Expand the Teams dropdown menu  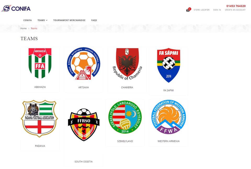42,20
